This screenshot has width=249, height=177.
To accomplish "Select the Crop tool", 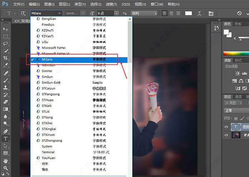I will (x=5, y=58).
